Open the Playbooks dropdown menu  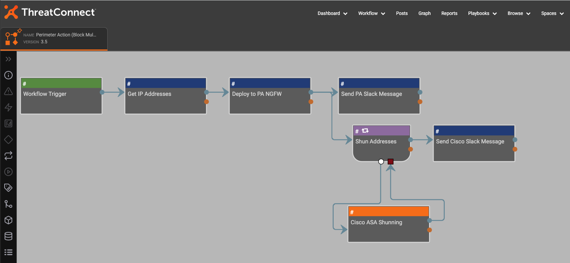coord(482,13)
